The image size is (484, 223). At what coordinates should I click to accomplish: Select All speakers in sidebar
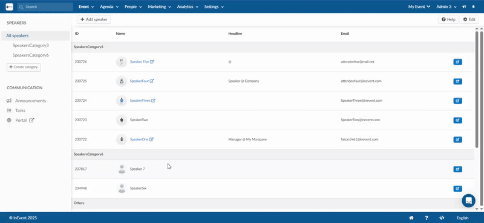(35, 36)
